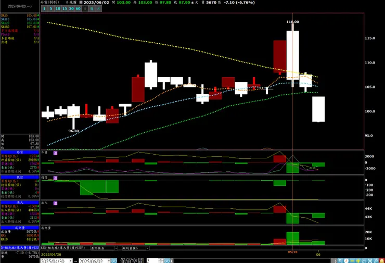Screen dimensions: 385x263
Task: Click the 外資持股(張) row
Action: click(x=20, y=160)
